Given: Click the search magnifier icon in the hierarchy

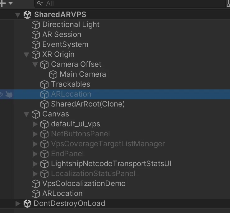Looking at the screenshot, I should [x=39, y=3].
